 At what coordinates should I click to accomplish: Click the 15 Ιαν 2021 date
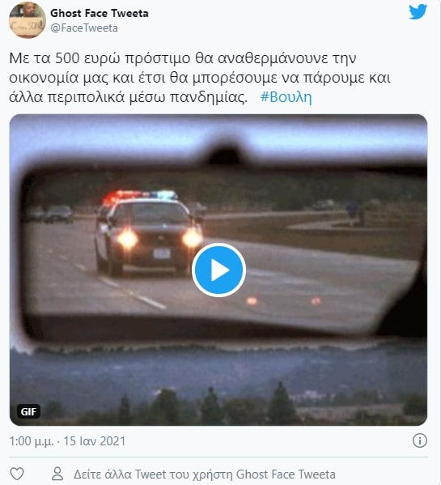(x=95, y=441)
